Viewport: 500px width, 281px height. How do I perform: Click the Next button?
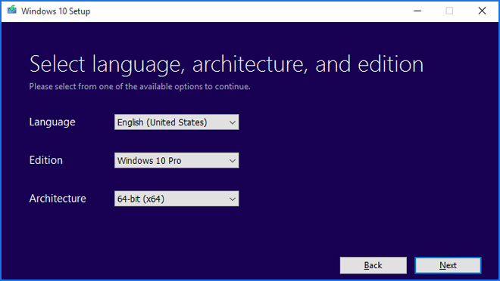coord(448,265)
